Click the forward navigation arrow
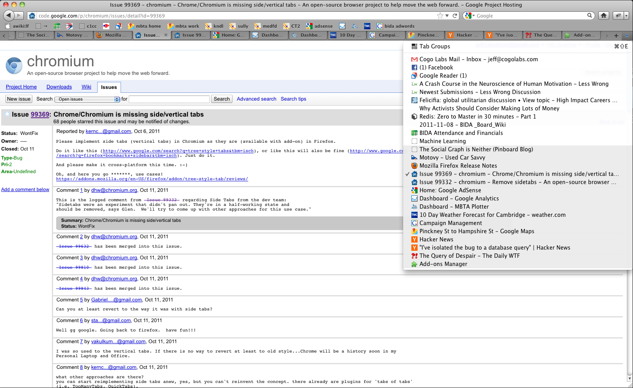Screen dimensions: 633x388 point(20,16)
